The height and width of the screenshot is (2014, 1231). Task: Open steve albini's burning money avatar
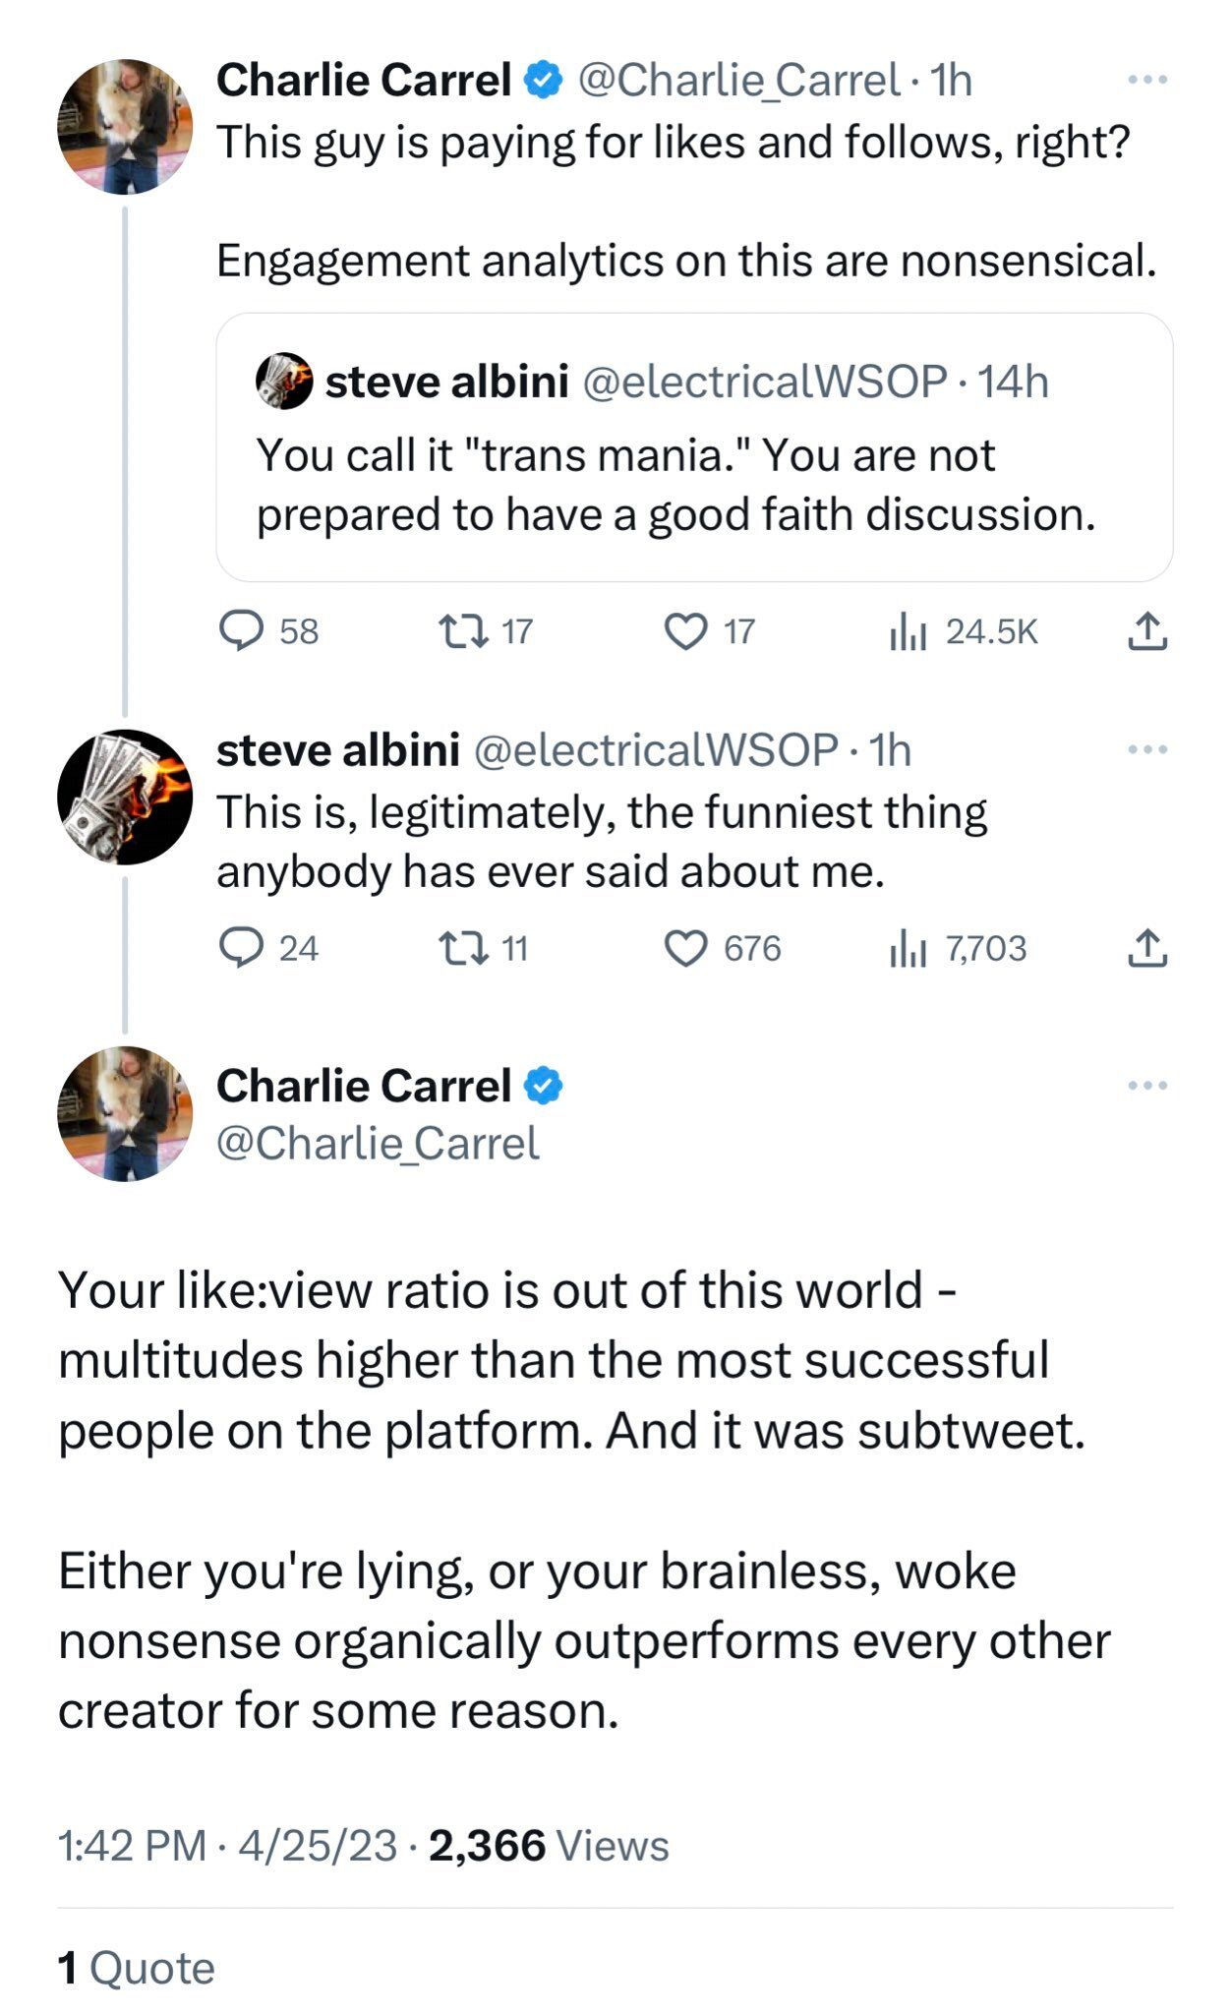pyautogui.click(x=125, y=797)
